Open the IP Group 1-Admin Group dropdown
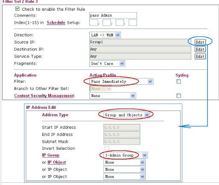Viewport: 219px width, 185px height. click(x=126, y=155)
